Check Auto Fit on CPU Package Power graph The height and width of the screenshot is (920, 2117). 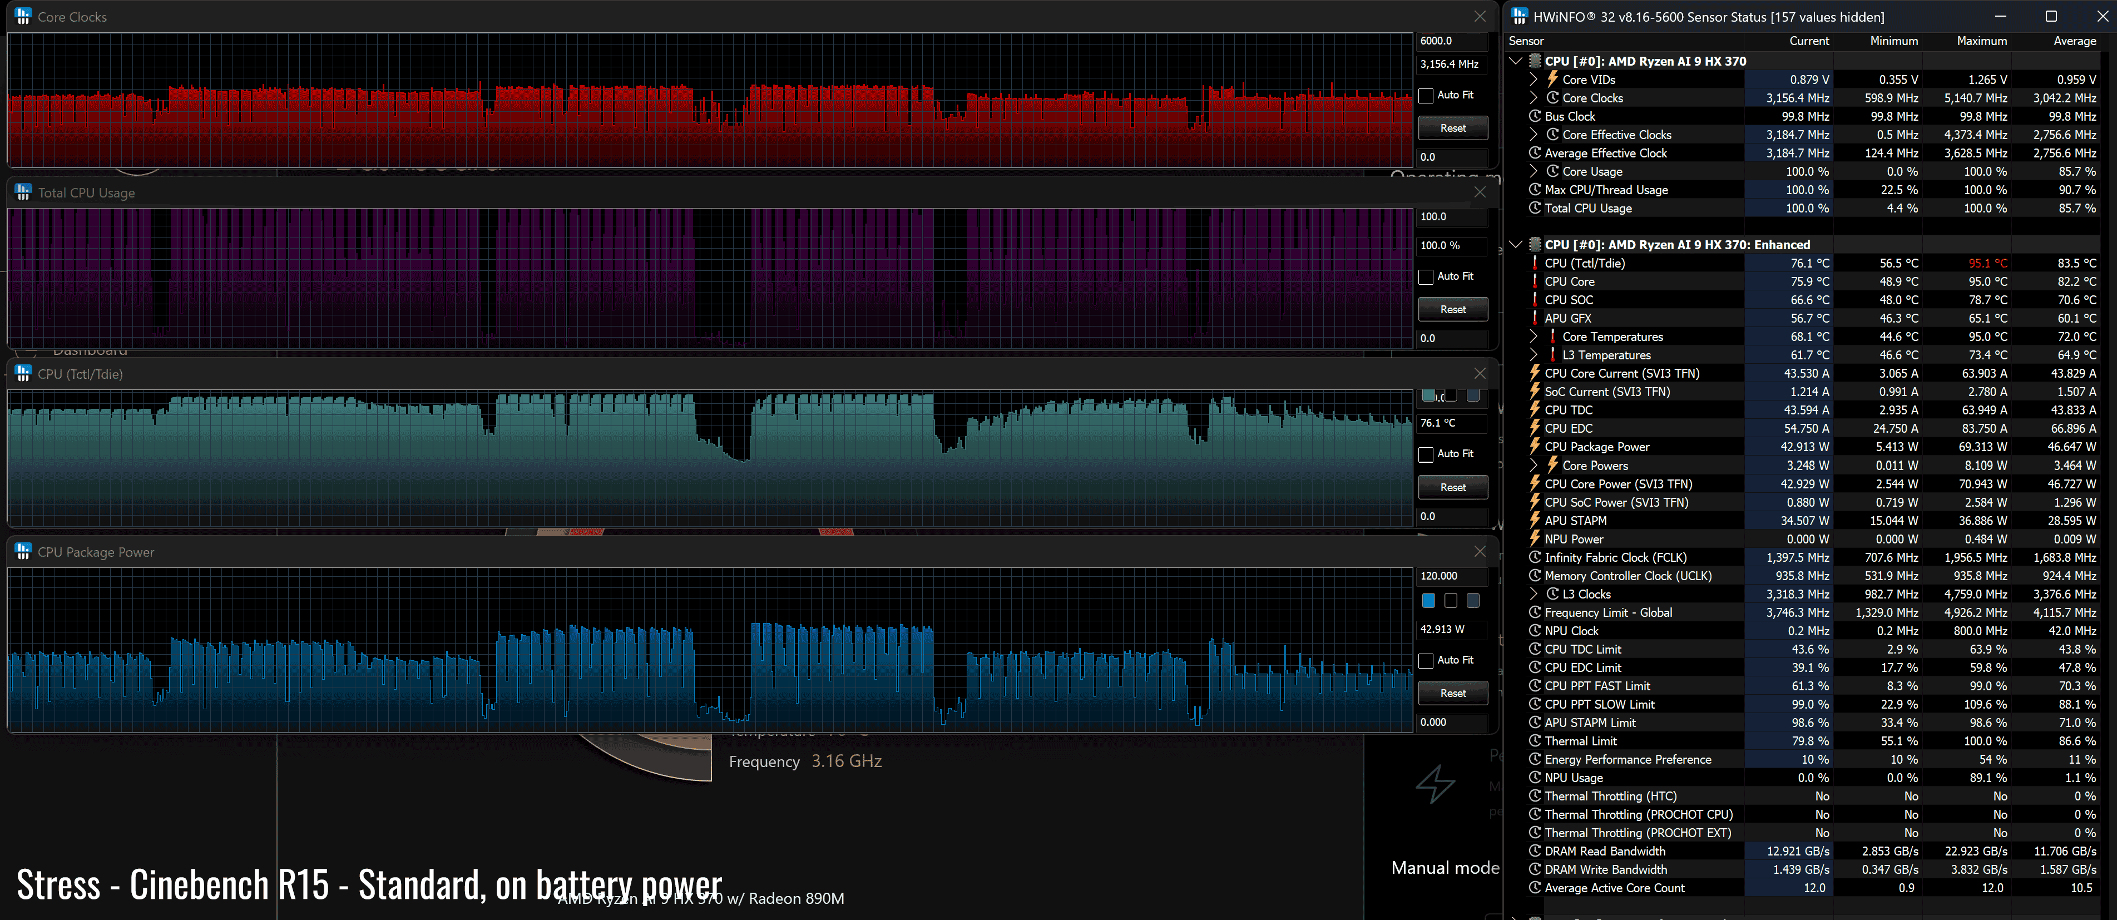coord(1427,660)
